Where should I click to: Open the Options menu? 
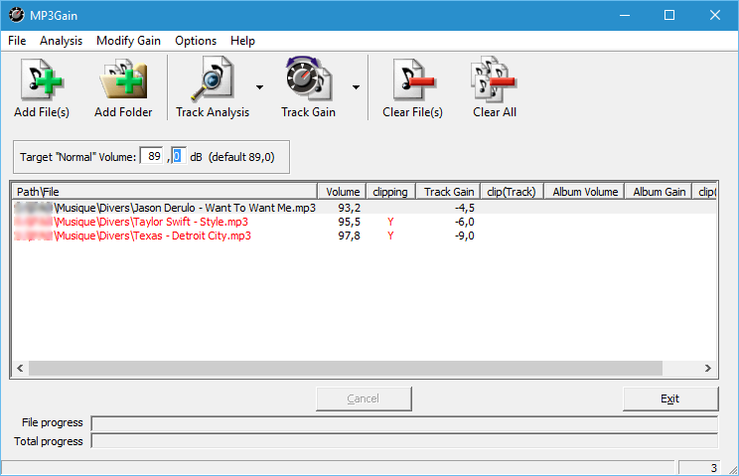click(196, 41)
